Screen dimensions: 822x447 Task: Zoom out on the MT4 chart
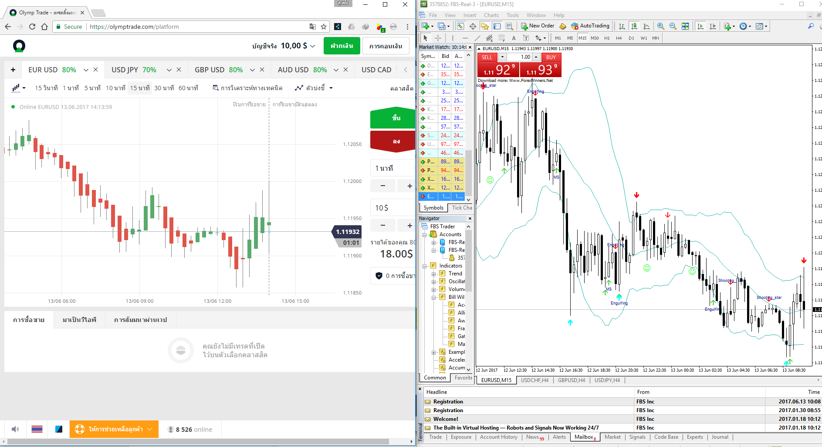tap(673, 26)
